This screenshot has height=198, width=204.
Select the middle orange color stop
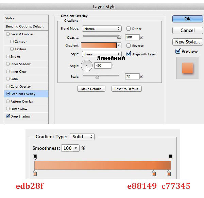[x=154, y=173]
